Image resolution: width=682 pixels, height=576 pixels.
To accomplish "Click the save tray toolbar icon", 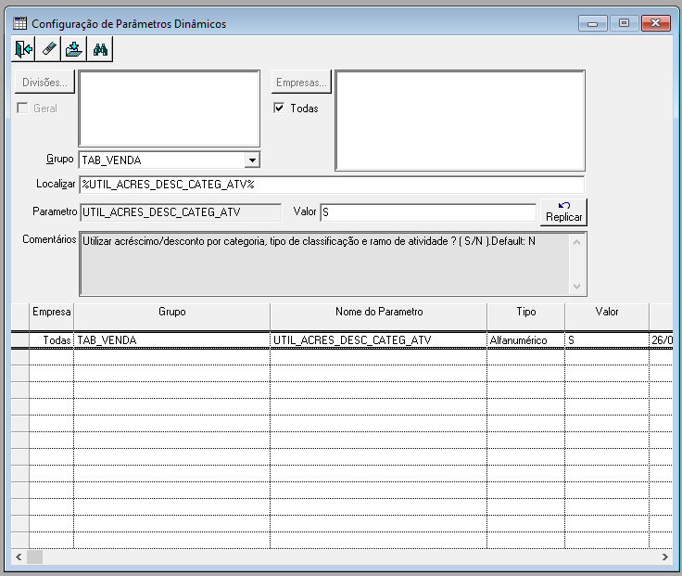I will point(74,49).
